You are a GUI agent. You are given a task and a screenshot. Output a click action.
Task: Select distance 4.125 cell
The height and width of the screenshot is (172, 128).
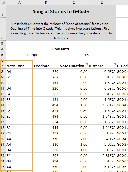[x=102, y=139]
